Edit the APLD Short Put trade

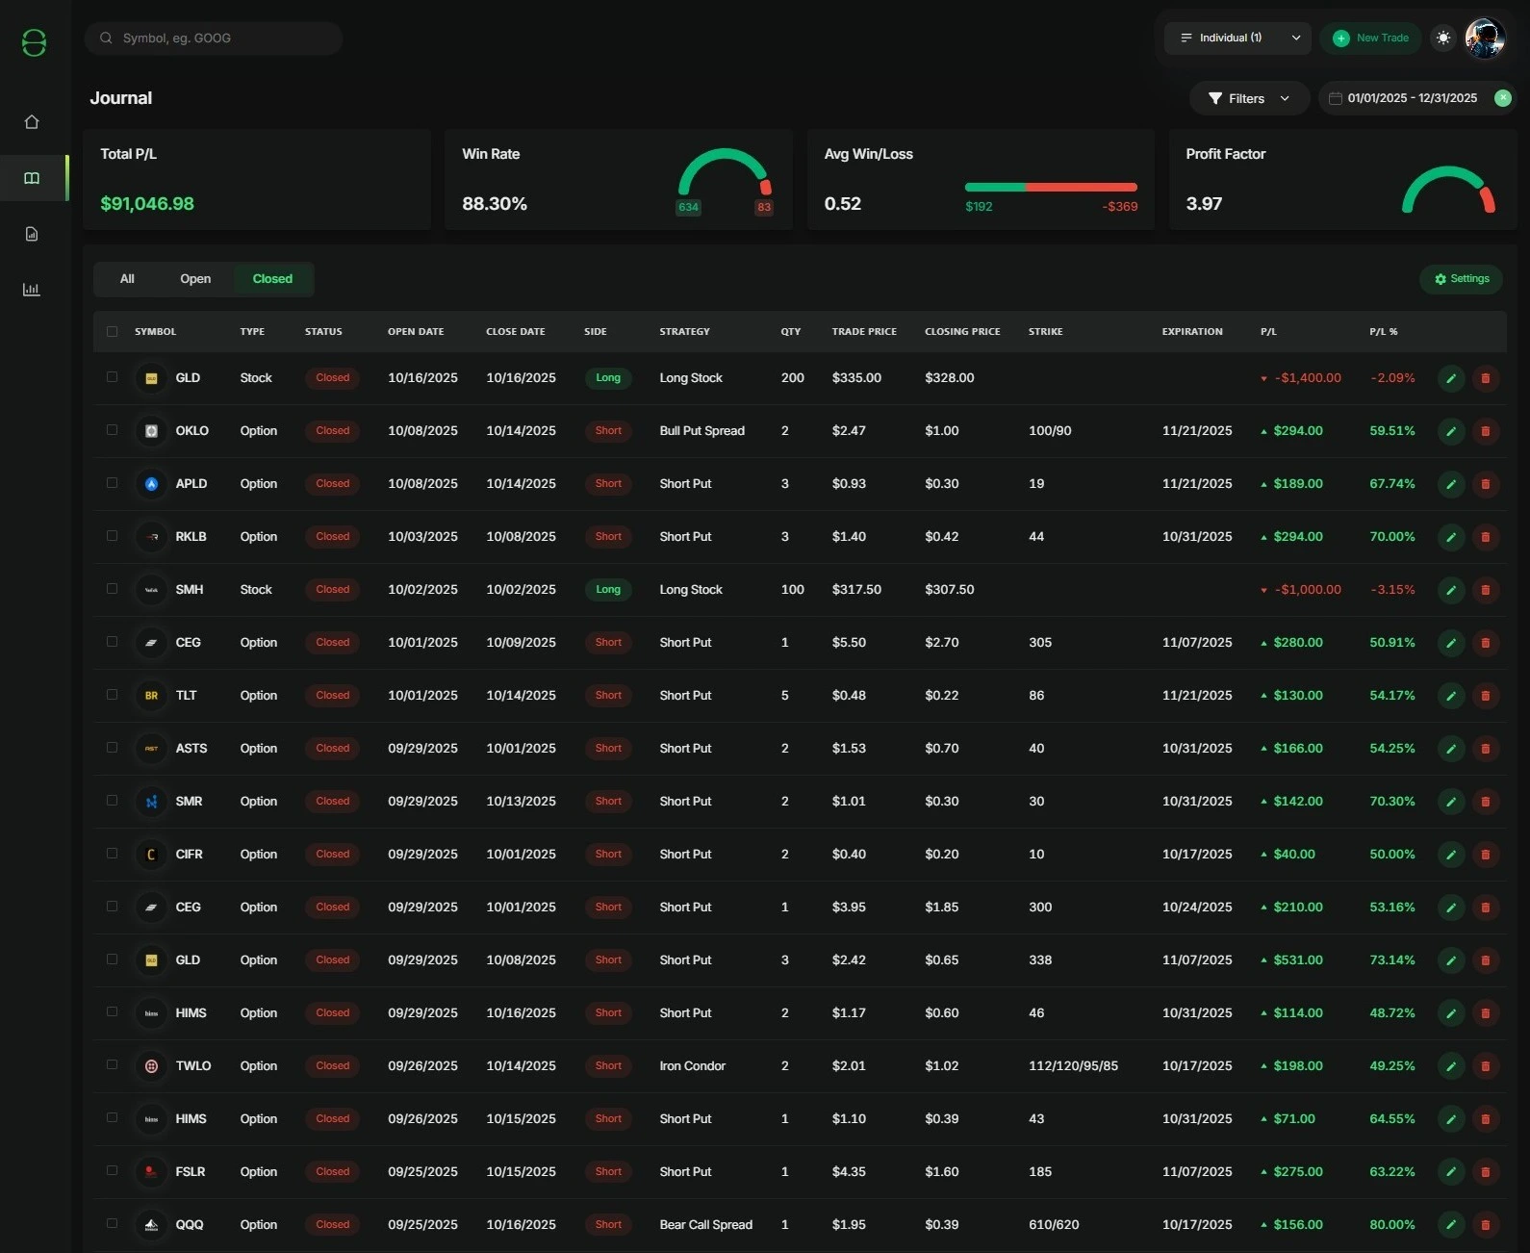point(1451,484)
